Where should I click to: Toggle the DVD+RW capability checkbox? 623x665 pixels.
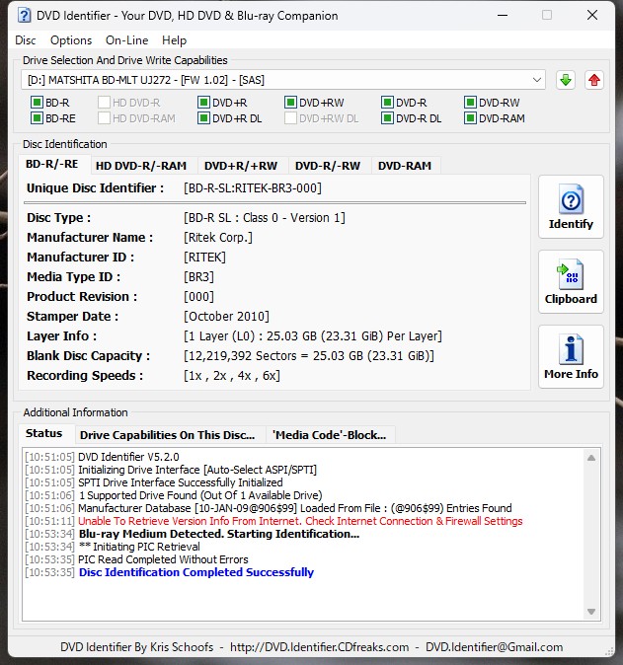tap(290, 103)
